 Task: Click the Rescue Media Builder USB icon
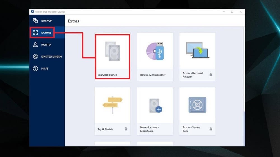155,51
